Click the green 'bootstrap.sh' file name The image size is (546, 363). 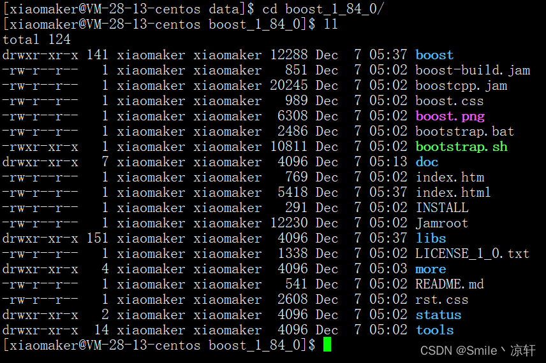pyautogui.click(x=461, y=146)
